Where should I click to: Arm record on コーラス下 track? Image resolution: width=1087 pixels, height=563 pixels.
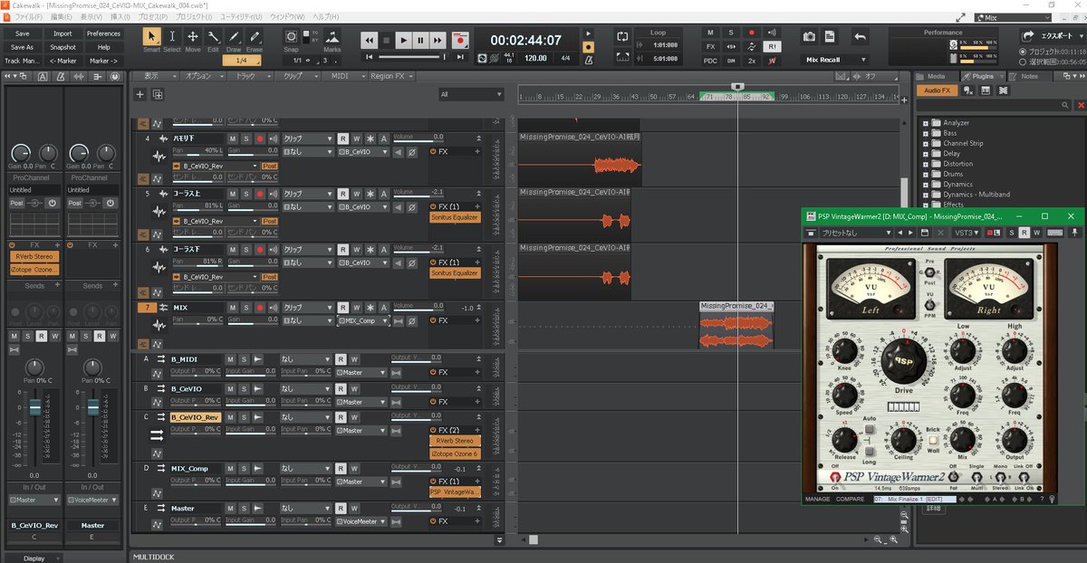[x=259, y=248]
